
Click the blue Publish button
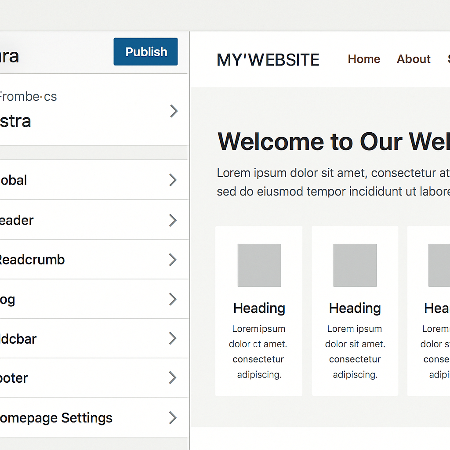point(145,52)
